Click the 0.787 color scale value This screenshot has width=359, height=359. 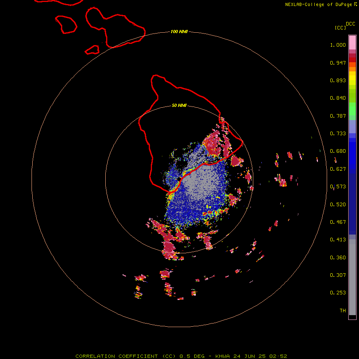point(338,116)
